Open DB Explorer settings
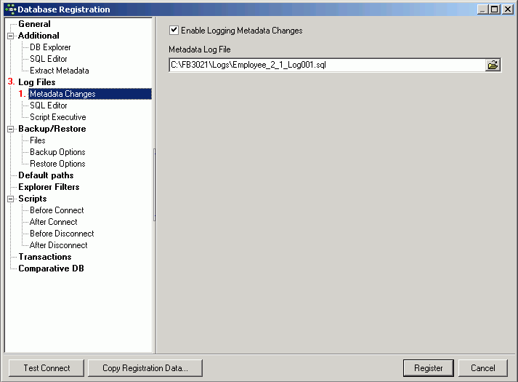 50,47
